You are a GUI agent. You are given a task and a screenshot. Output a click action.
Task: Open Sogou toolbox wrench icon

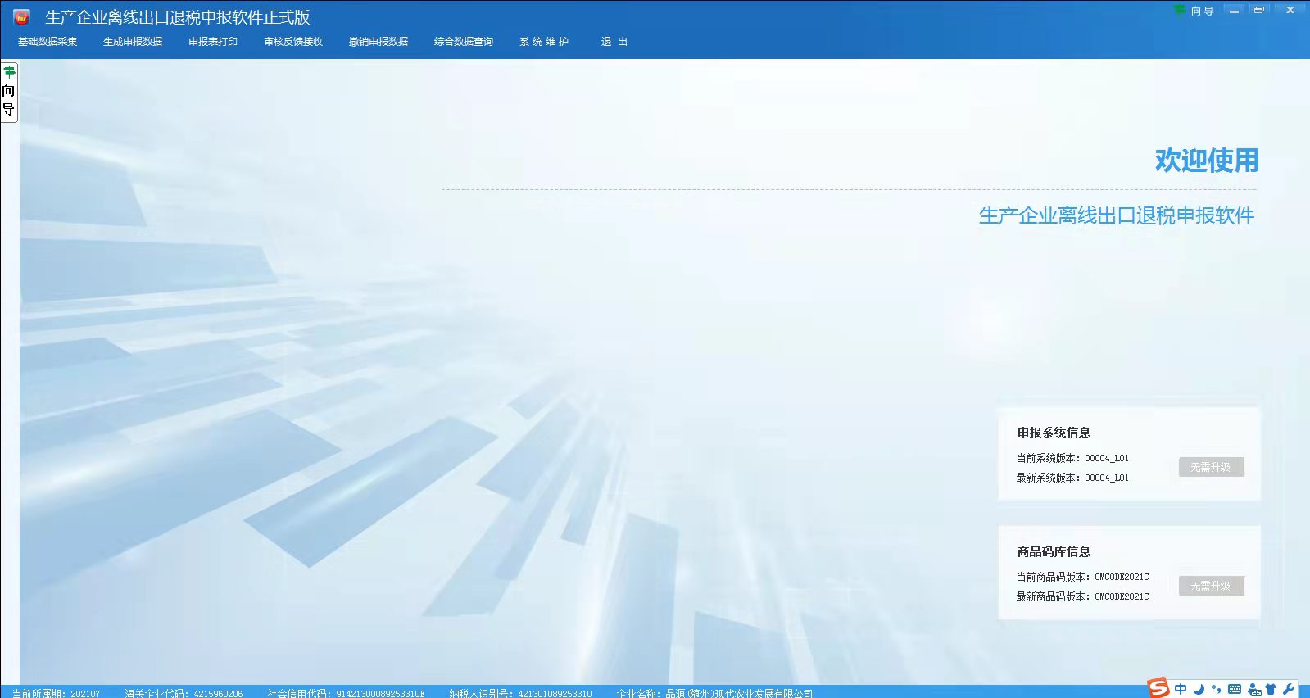point(1289,689)
